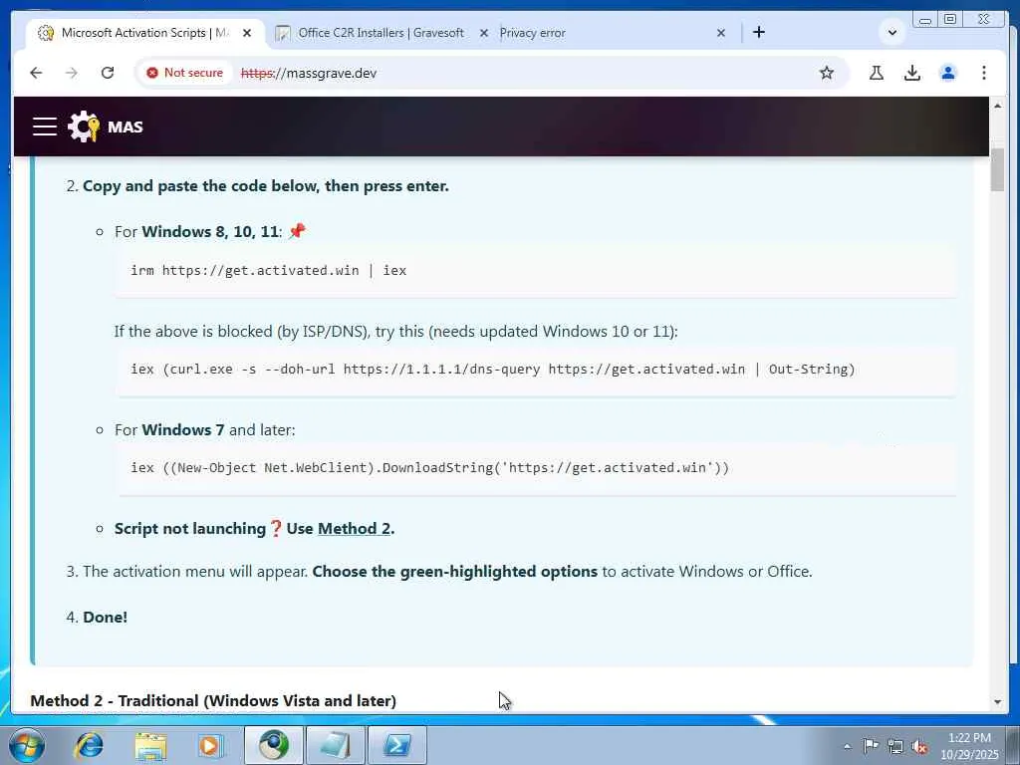The width and height of the screenshot is (1020, 765).
Task: Click the MAS gear-and-key logo
Action: click(x=84, y=127)
